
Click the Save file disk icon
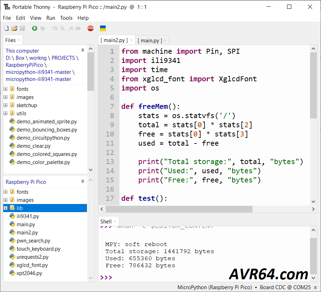pyautogui.click(x=22, y=28)
